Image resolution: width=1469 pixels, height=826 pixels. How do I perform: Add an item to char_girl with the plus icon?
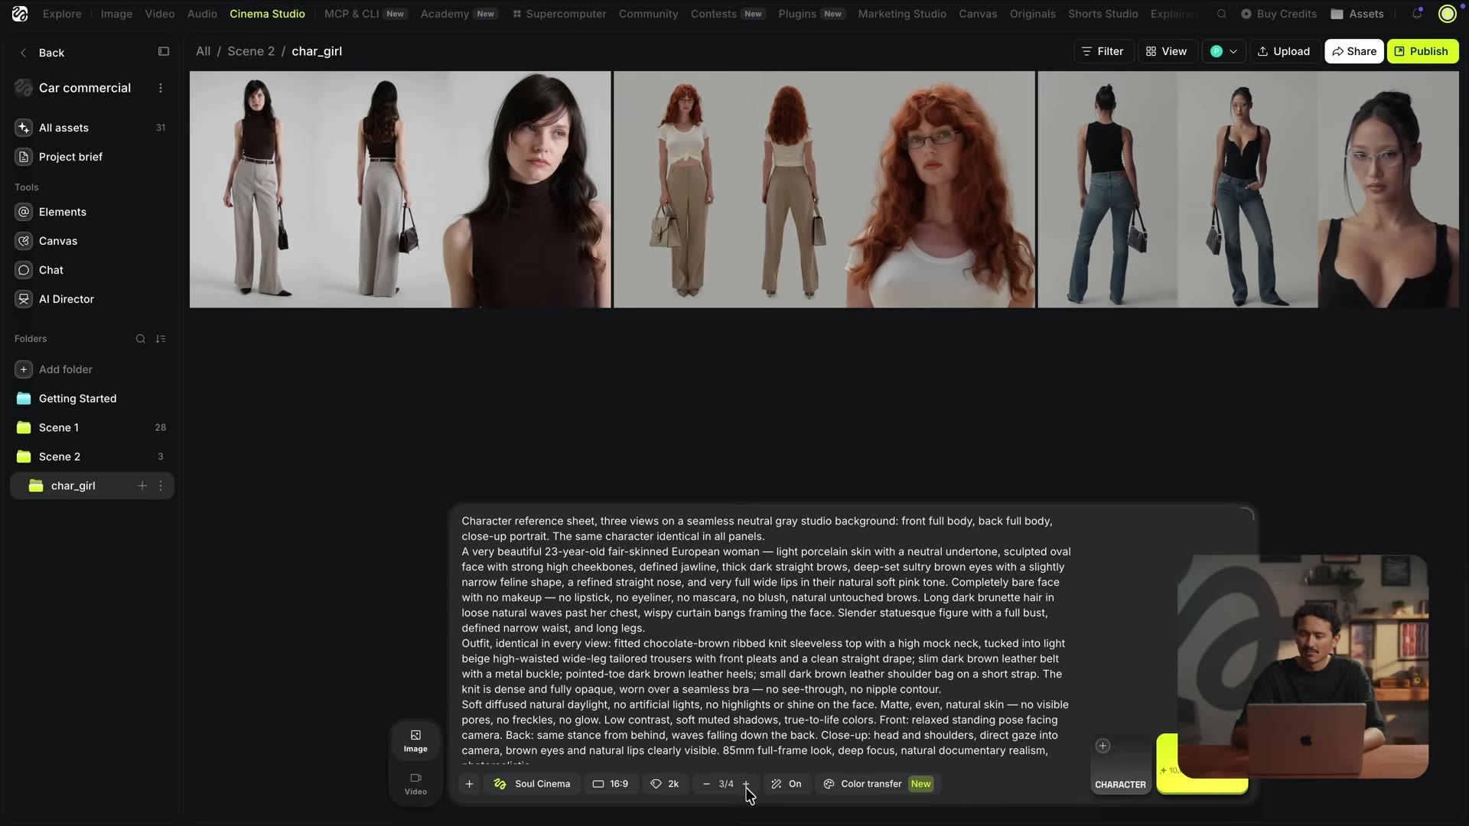pos(142,486)
